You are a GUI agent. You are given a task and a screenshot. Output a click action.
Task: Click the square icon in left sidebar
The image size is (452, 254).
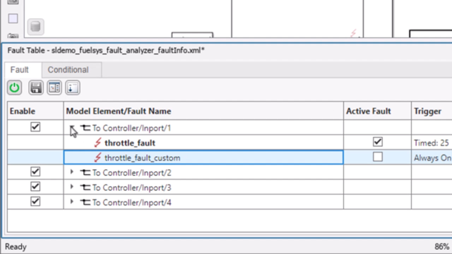(x=13, y=19)
